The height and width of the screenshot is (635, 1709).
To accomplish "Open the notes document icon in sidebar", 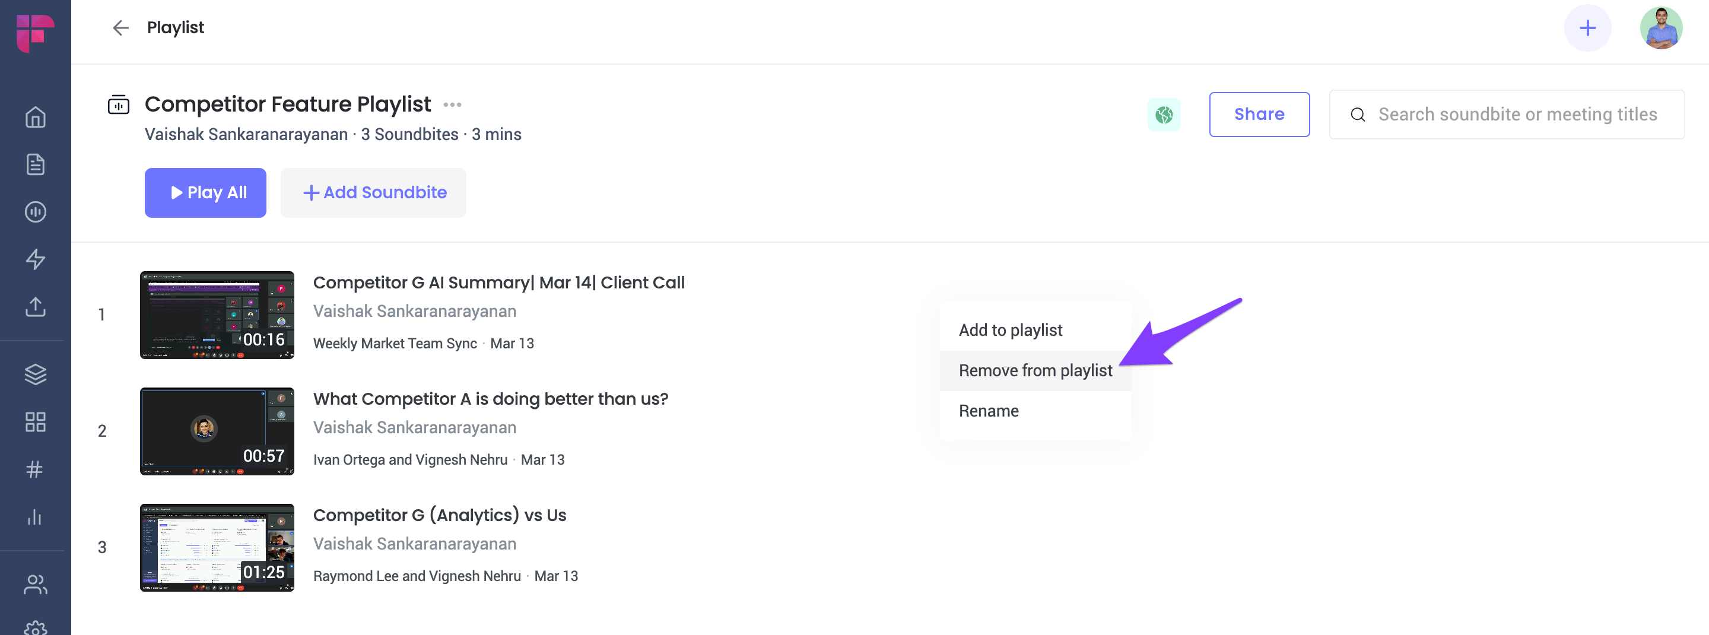I will point(35,164).
